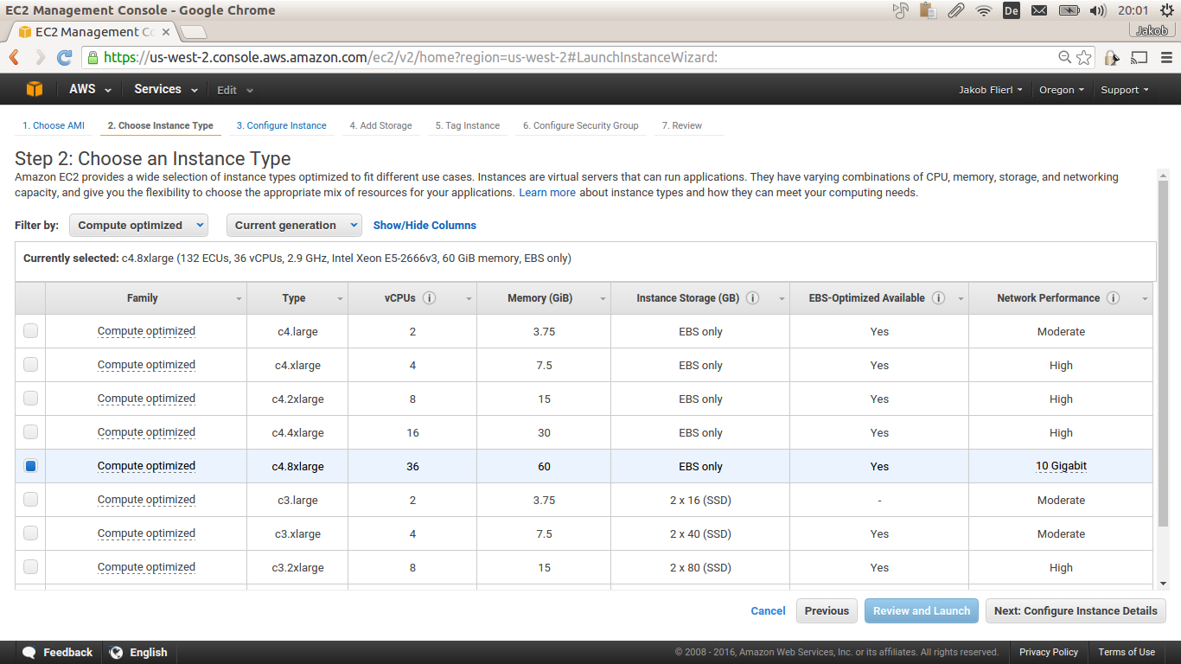Image resolution: width=1181 pixels, height=664 pixels.
Task: Select the c4.xlarge instance checkbox
Action: [30, 364]
